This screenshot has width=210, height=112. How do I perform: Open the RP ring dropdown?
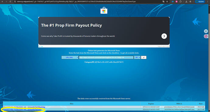click(137, 57)
